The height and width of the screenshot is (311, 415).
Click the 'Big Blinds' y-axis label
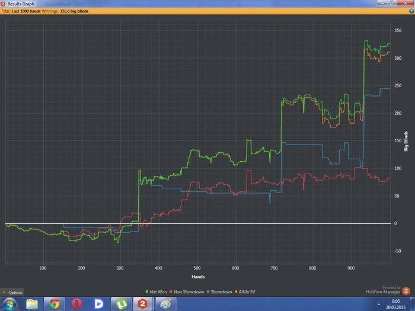click(x=406, y=141)
